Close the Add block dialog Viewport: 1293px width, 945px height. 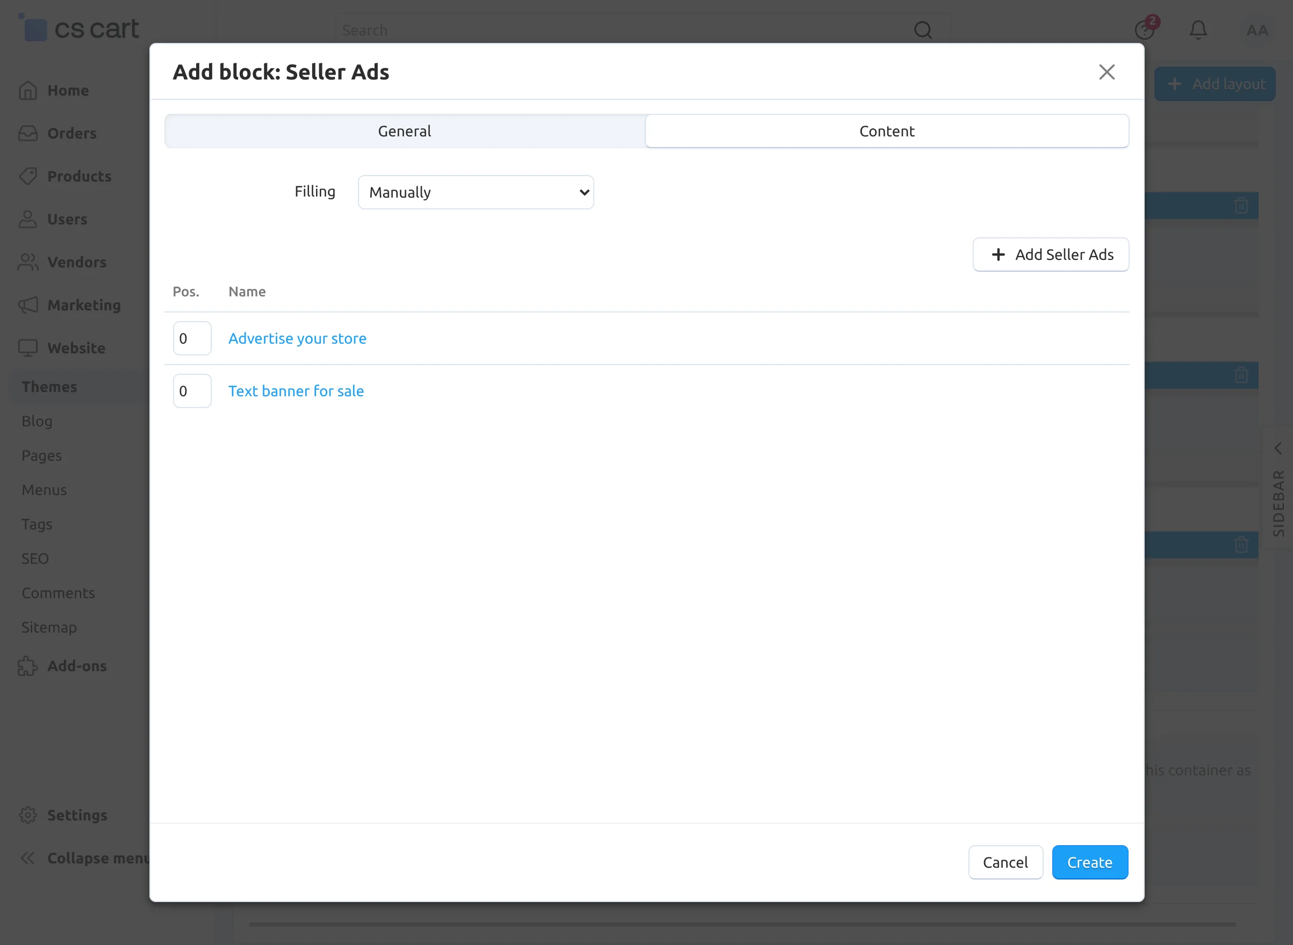coord(1107,72)
